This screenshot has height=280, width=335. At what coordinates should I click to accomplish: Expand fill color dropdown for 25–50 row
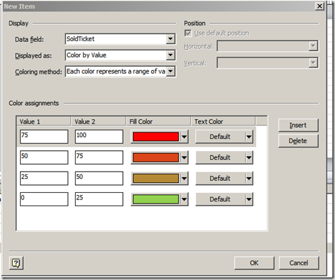pos(184,178)
